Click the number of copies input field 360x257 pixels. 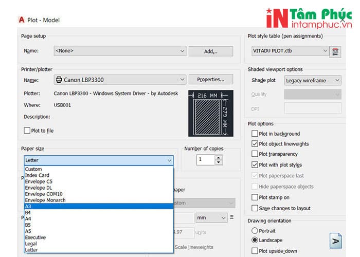point(205,160)
